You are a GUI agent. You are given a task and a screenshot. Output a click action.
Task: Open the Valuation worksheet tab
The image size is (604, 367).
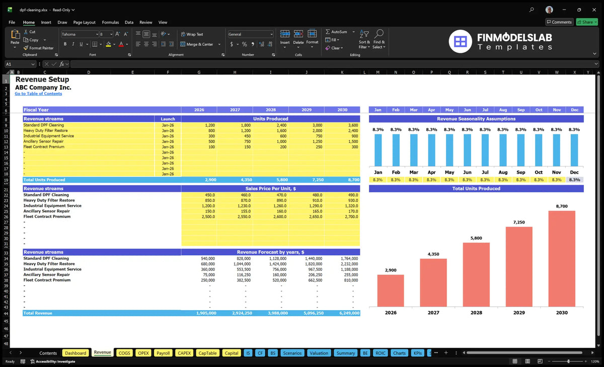coord(319,353)
